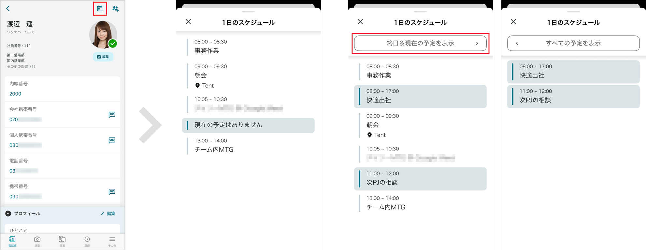Switch to the 電話帳 tab
This screenshot has height=250, width=646.
click(x=12, y=242)
